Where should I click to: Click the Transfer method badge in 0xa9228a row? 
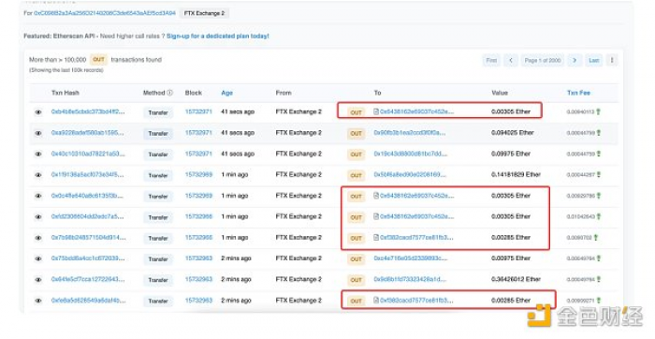(x=158, y=133)
